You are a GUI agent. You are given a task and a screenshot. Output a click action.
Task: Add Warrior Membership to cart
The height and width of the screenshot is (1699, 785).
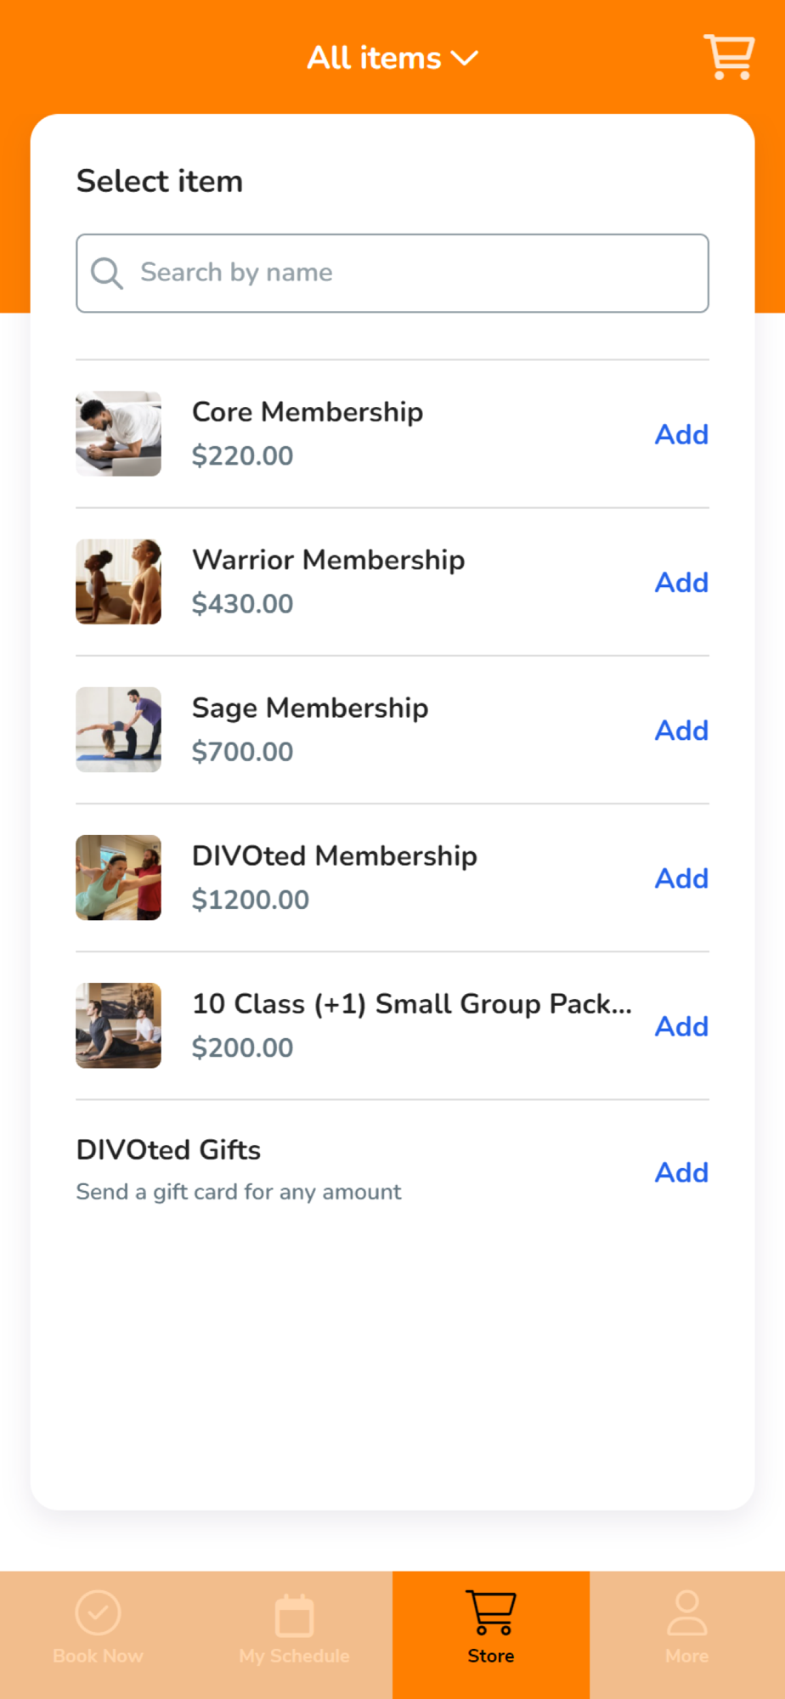(x=681, y=582)
